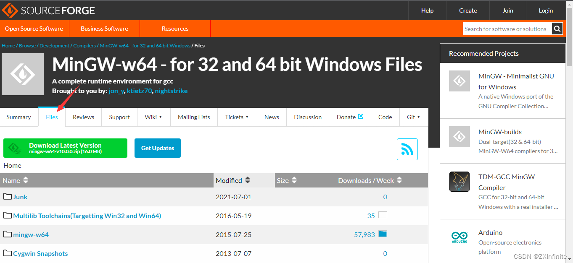The height and width of the screenshot is (263, 573).
Task: Open the Open Source Software menu
Action: pos(34,29)
